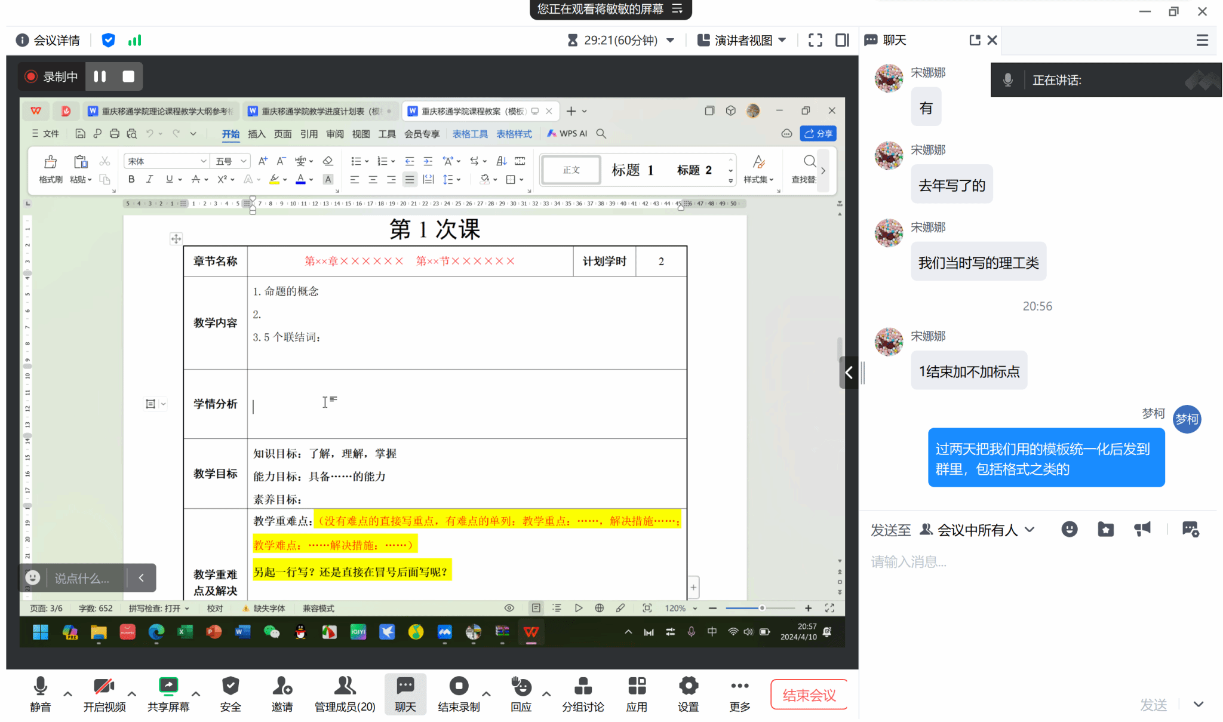Screen dimensions: 1223x722
Task: Stop the recording with square button
Action: pos(128,76)
